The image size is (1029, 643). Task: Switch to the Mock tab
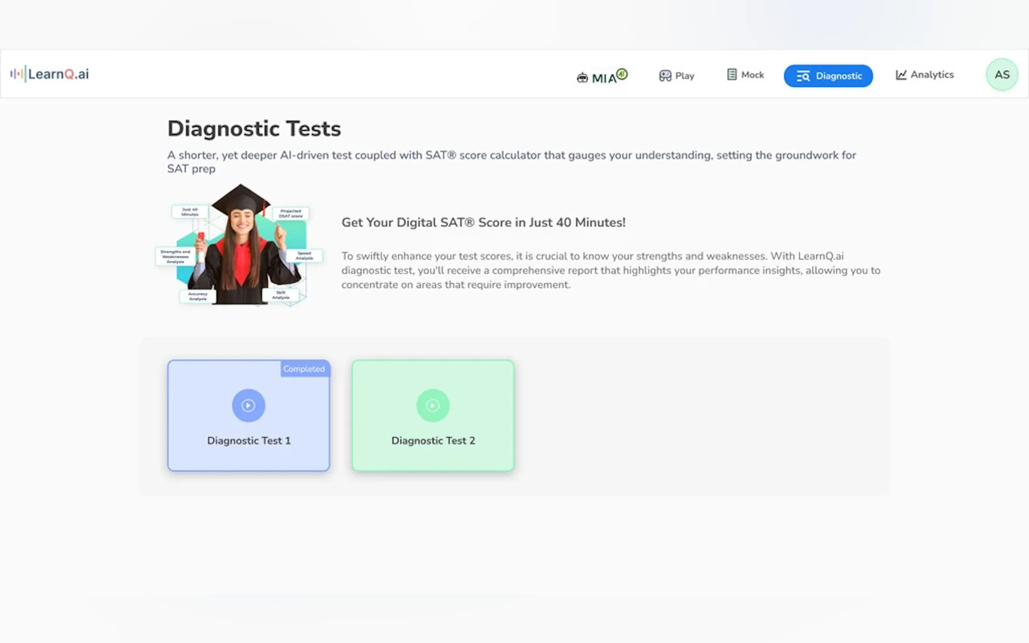coord(752,75)
